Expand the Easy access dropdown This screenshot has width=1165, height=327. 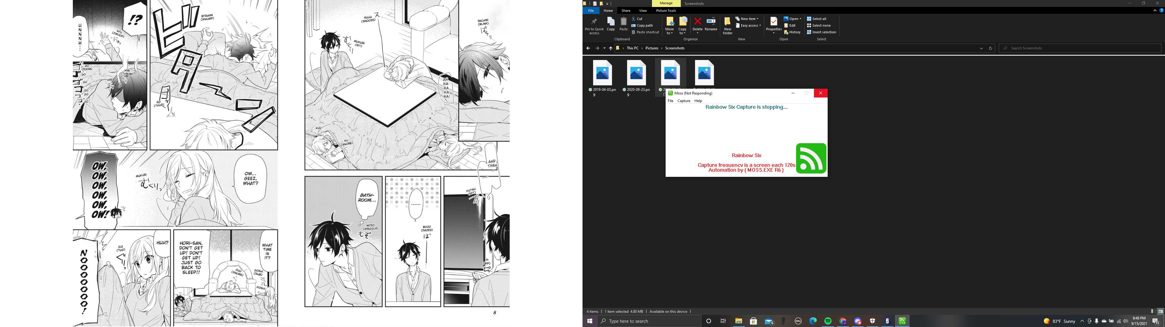(x=748, y=25)
